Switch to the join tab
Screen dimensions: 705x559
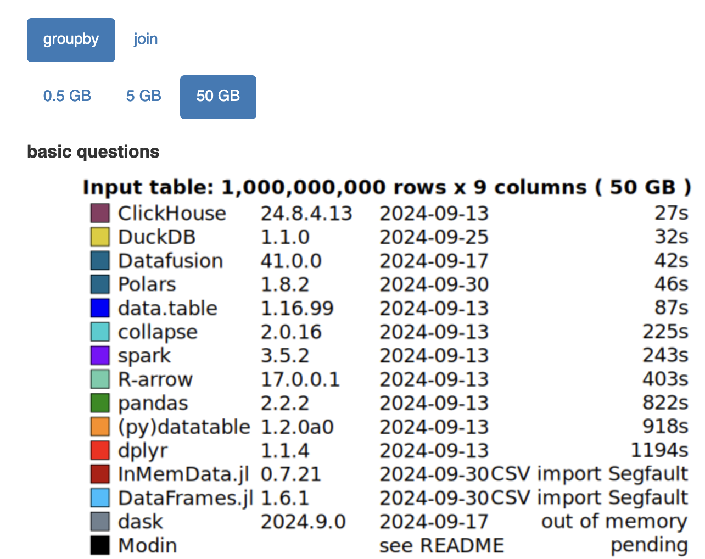[x=146, y=40]
